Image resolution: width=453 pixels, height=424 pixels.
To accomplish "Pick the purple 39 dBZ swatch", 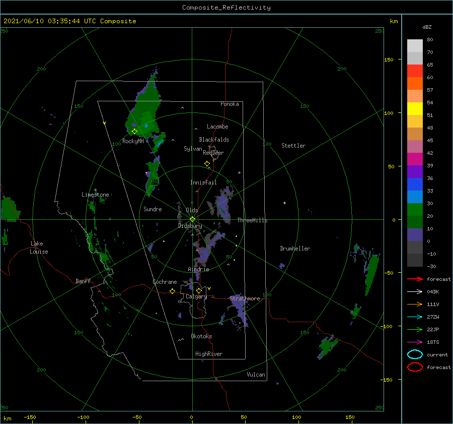I will tap(415, 171).
